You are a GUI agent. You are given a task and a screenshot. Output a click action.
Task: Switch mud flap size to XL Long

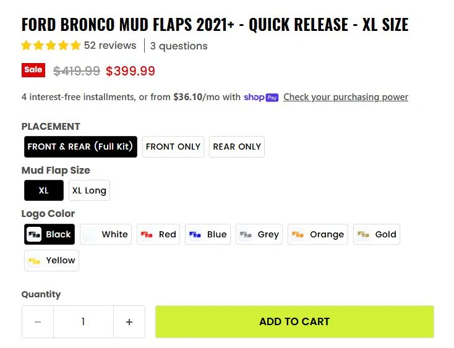click(89, 190)
